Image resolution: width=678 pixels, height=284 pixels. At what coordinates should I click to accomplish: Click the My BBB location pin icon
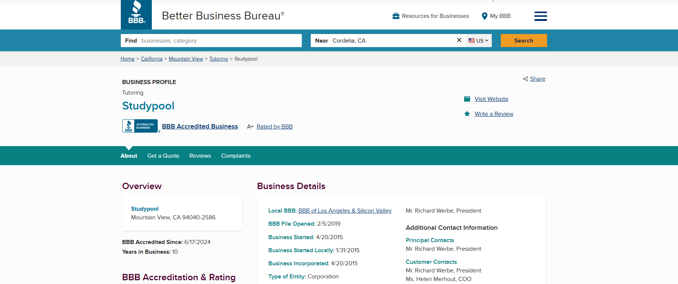click(484, 16)
